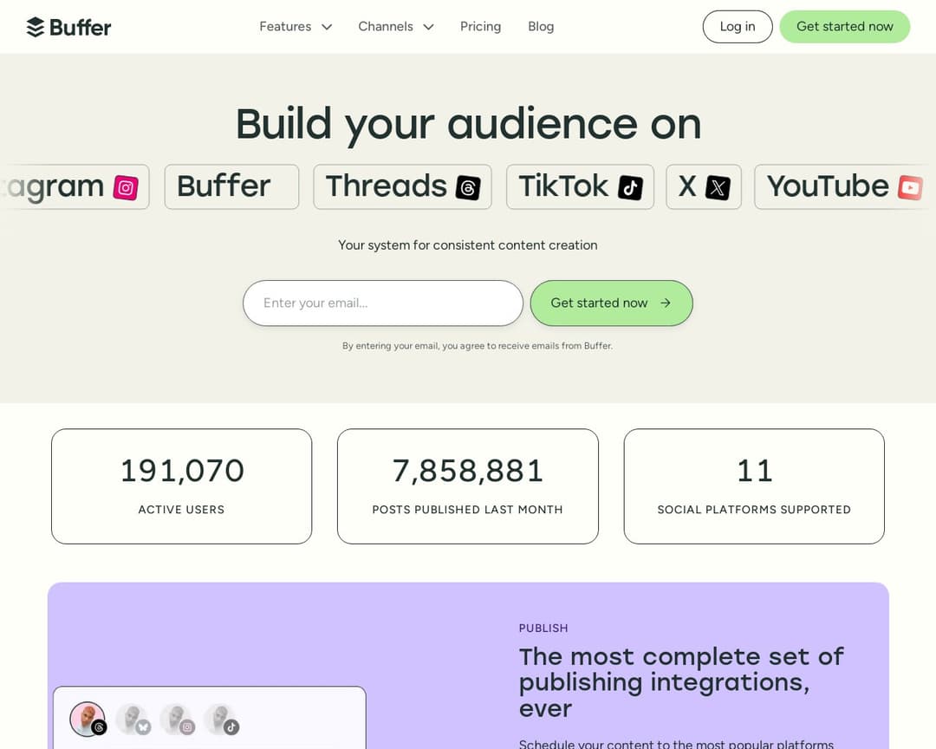This screenshot has height=749, width=936.
Task: Go to the Pricing page
Action: click(x=480, y=26)
